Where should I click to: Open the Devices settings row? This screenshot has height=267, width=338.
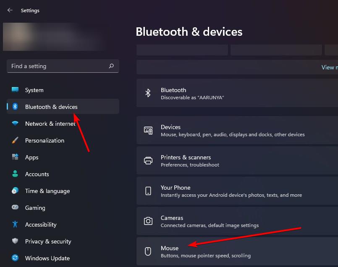click(235, 130)
